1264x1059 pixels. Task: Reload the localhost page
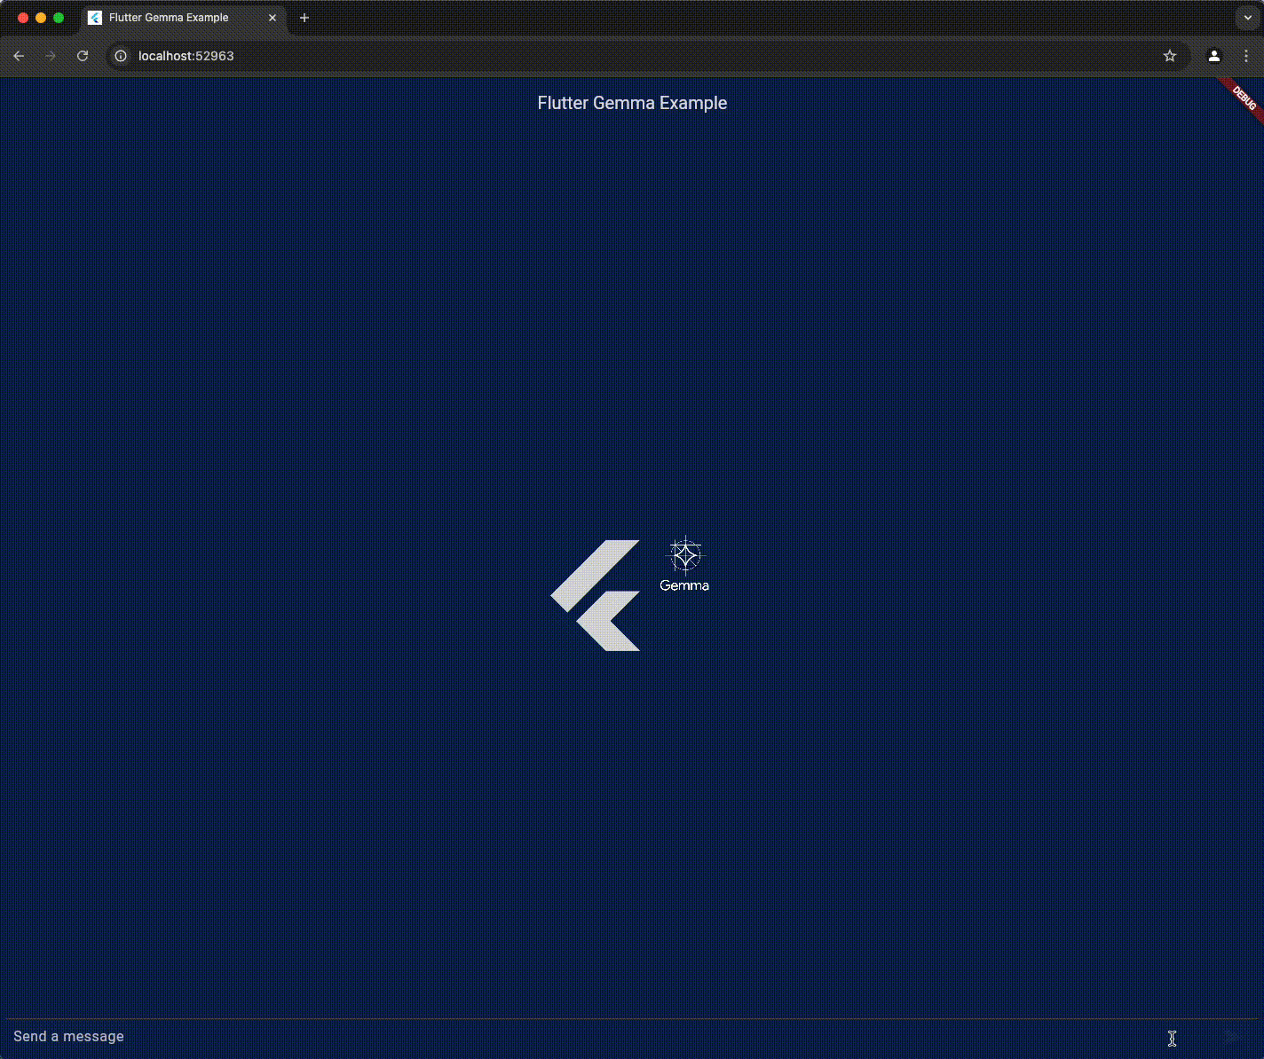point(83,56)
